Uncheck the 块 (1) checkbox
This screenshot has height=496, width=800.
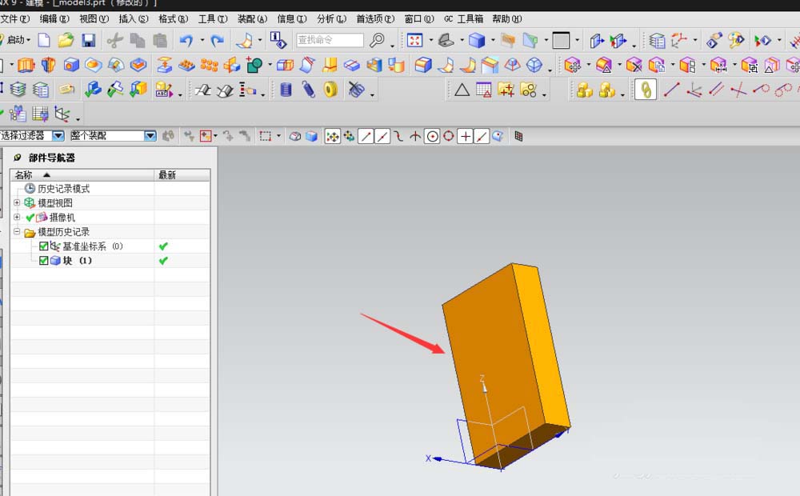click(44, 260)
